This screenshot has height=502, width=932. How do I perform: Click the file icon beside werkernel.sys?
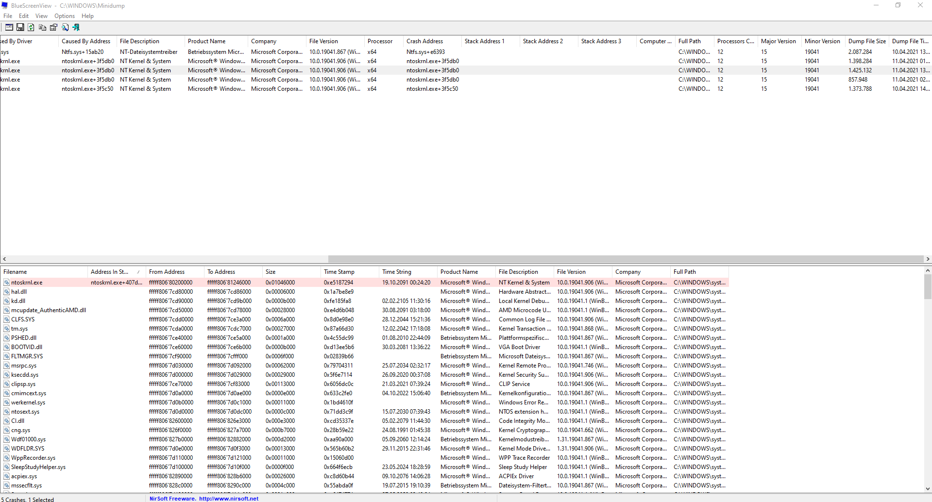point(7,402)
